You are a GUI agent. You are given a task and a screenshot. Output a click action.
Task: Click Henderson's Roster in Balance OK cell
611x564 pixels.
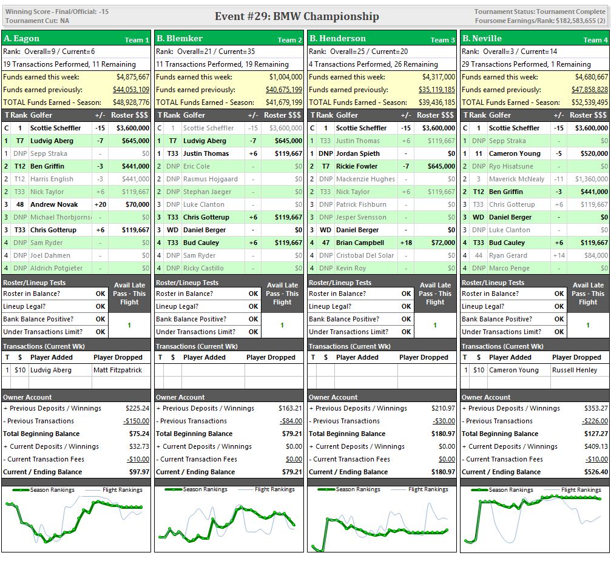(406, 294)
